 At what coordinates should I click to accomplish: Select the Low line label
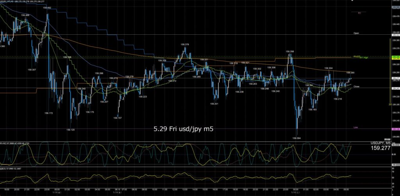[x=355, y=127]
